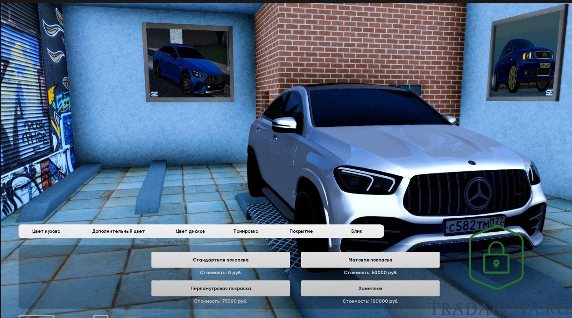The image size is (572, 318).
Task: Click the car's left headlight
Action: pyautogui.click(x=367, y=180)
